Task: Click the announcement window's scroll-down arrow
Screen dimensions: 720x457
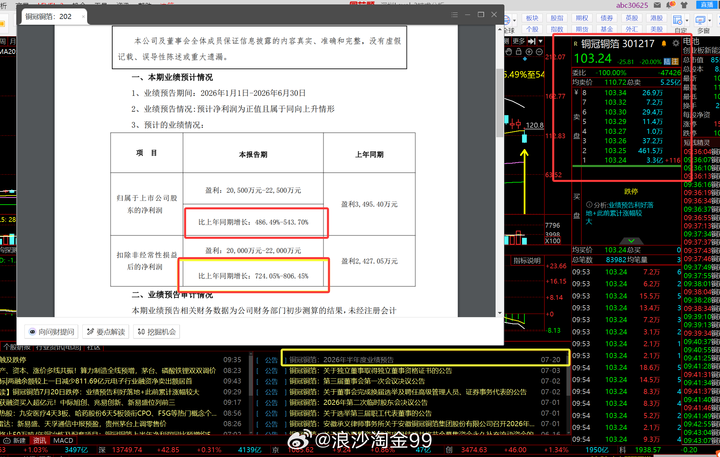Action: [500, 313]
